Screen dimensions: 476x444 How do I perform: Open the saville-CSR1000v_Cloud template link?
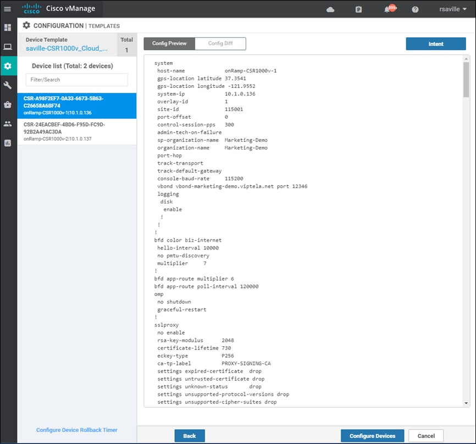point(67,48)
